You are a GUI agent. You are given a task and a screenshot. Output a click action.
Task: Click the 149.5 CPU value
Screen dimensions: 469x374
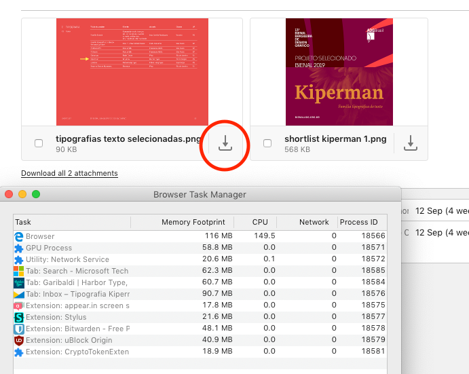pos(265,236)
